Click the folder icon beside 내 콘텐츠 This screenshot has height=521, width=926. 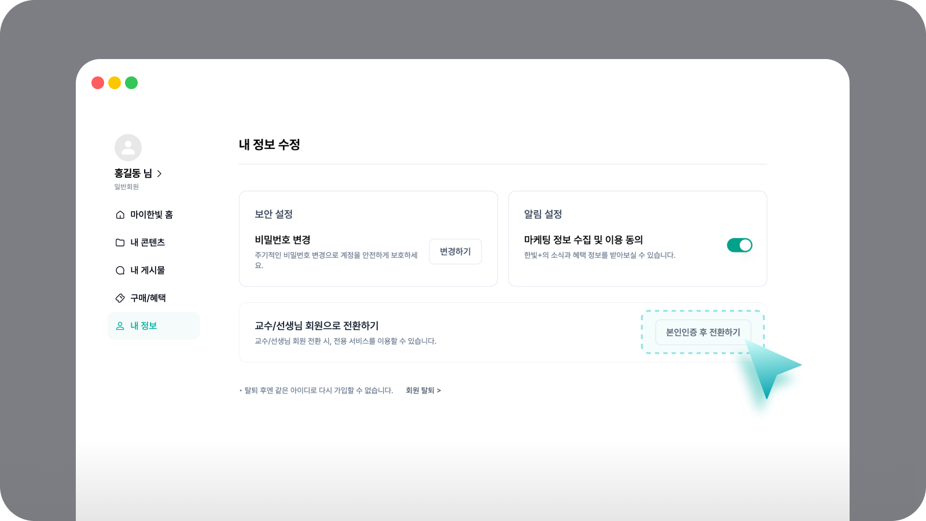[120, 243]
